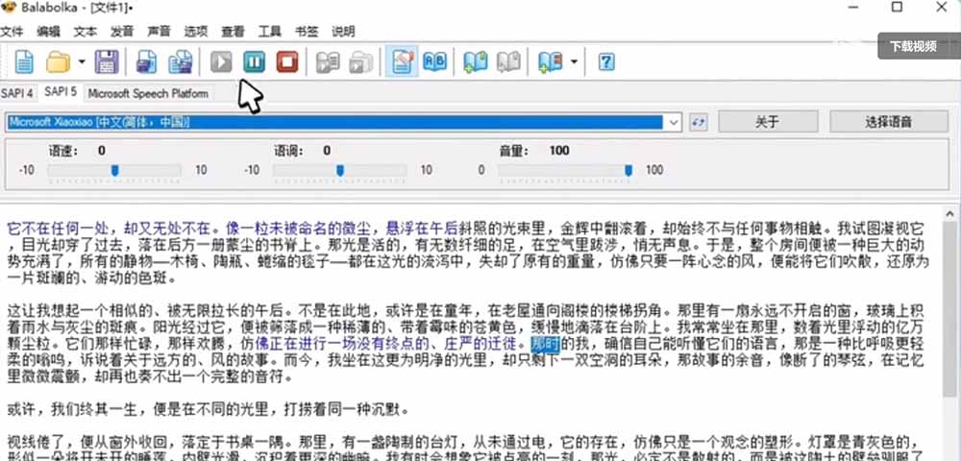Create a new document with toolbar icon
Screen dimensions: 961x461
coord(24,61)
